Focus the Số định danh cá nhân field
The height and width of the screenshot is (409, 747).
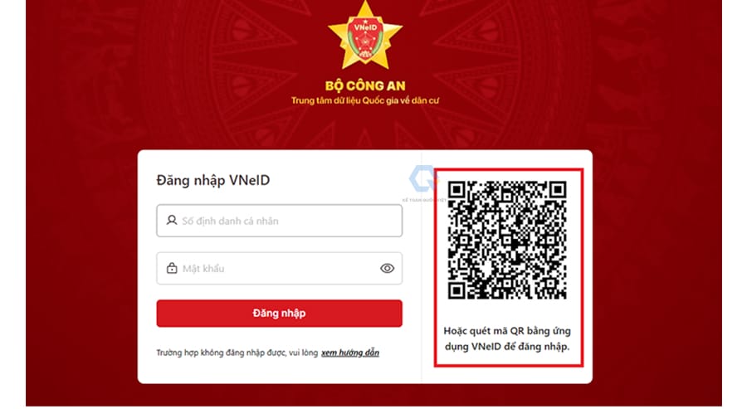[279, 221]
